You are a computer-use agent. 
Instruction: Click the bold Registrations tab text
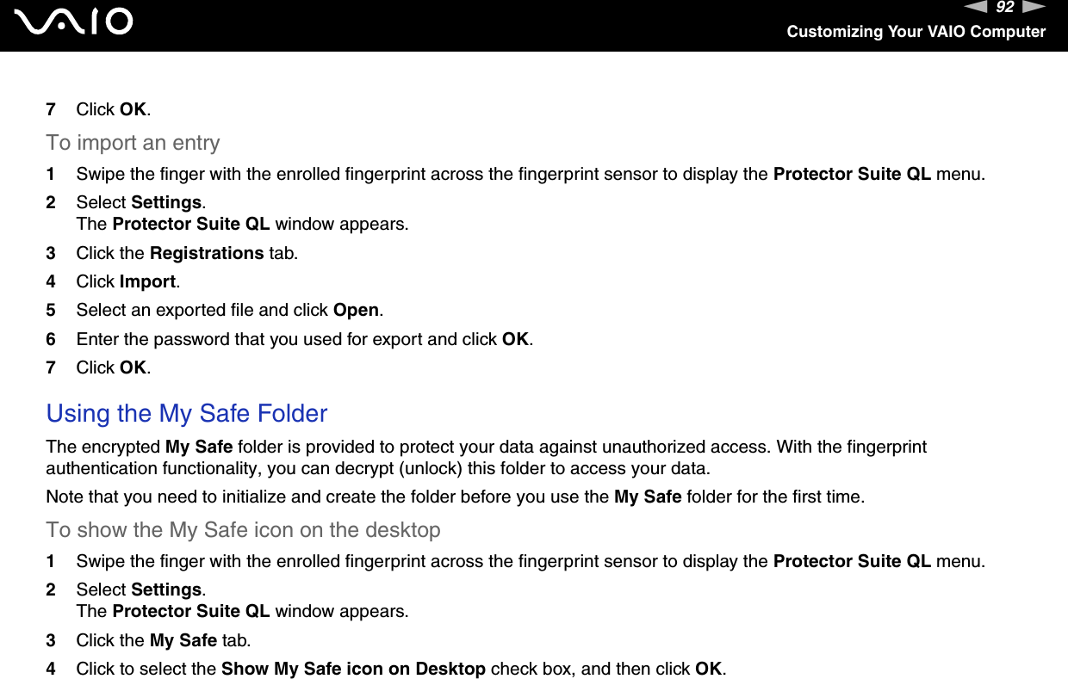[207, 253]
